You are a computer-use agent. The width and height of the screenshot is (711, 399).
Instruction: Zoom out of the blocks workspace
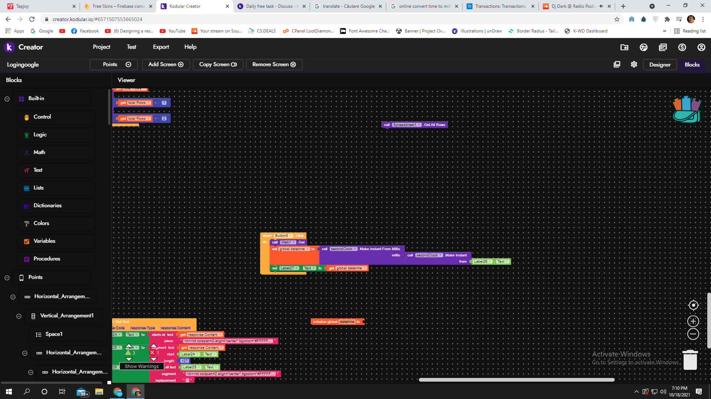point(693,334)
